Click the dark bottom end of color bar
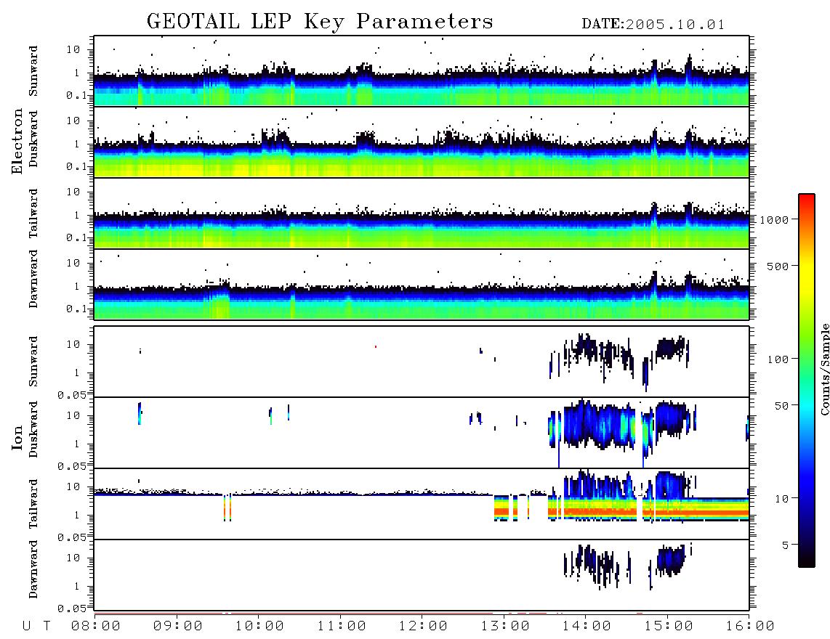Screen dimensions: 830x639 tap(807, 561)
